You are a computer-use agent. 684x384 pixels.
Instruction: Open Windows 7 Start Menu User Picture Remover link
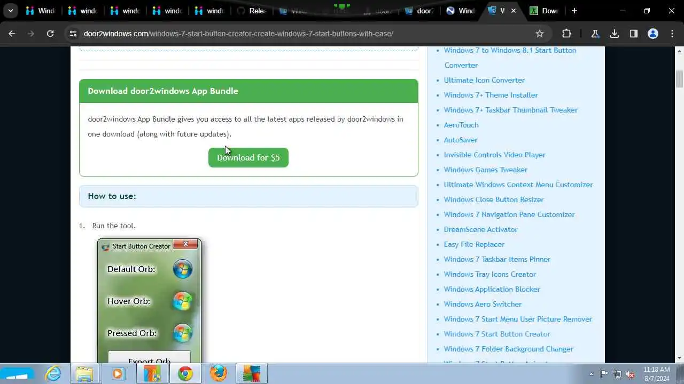pyautogui.click(x=518, y=319)
